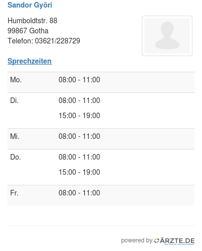202x251 pixels.
Task: Click Friday's 08:00 - 11:00 hours
Action: coord(79,193)
